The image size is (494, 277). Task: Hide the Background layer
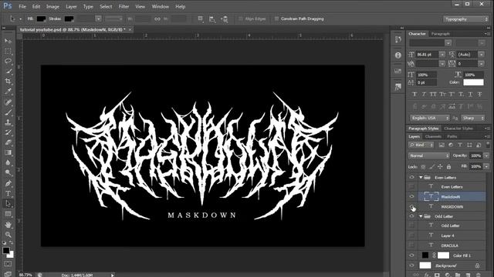411,265
